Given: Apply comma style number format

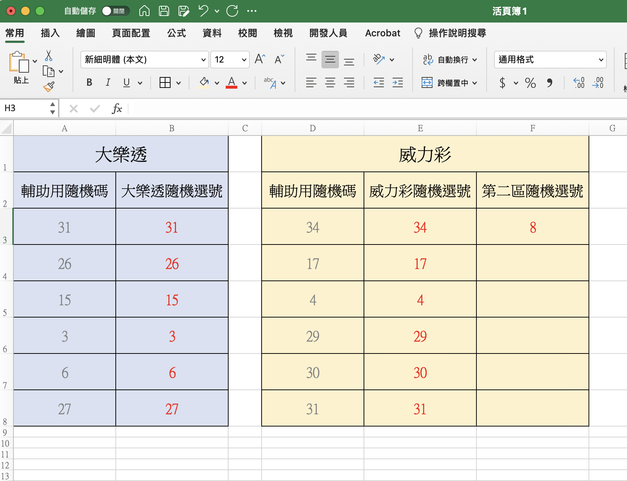Looking at the screenshot, I should click(x=550, y=83).
